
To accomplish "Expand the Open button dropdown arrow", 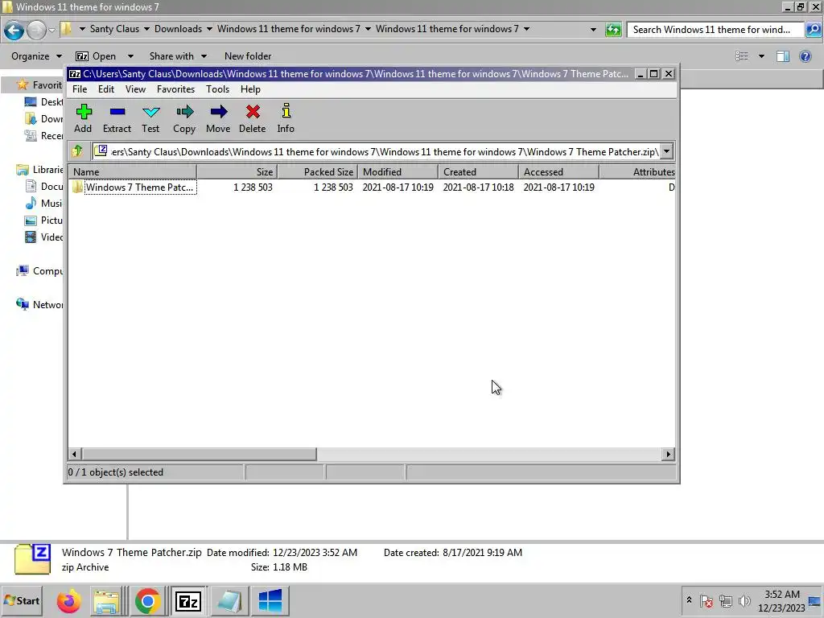I will (130, 56).
